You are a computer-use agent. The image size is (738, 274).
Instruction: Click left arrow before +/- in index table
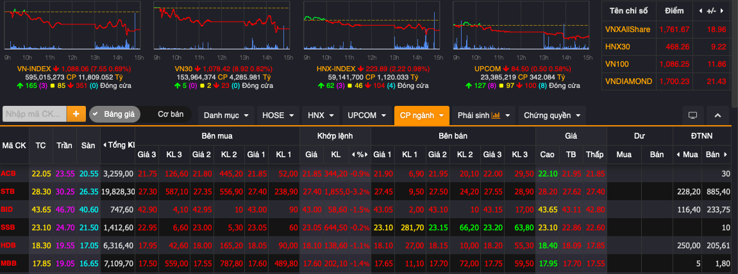(x=701, y=11)
